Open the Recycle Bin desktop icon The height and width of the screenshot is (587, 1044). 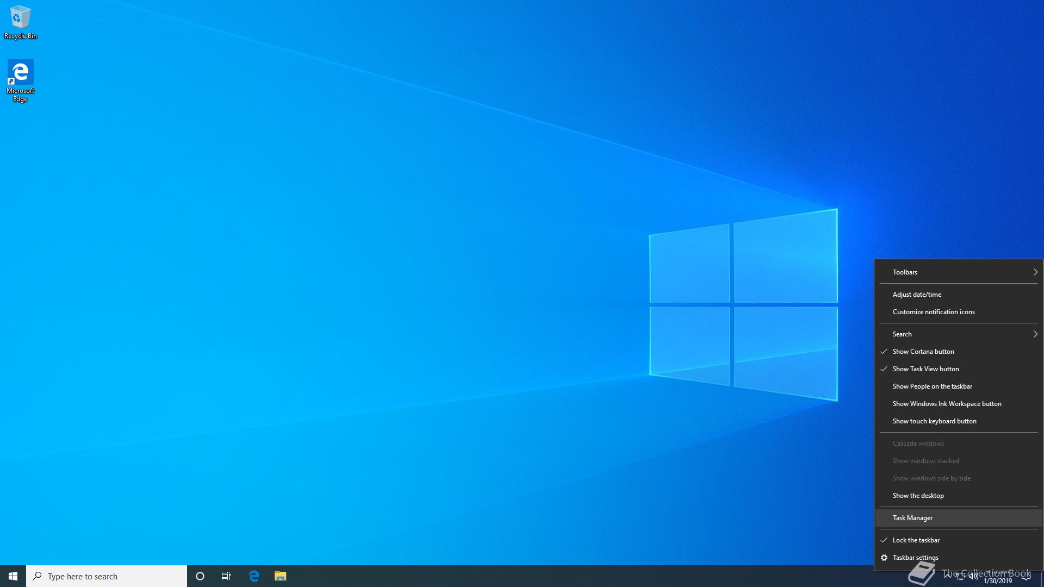pos(21,22)
